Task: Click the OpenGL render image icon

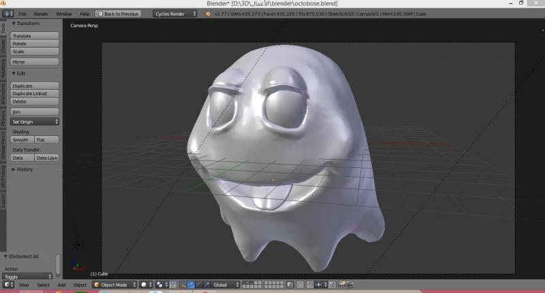Action: pyautogui.click(x=343, y=285)
